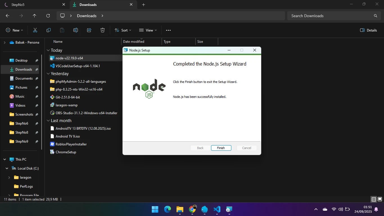This screenshot has width=384, height=216.
Task: Click the Rename icon in toolbar
Action: (76, 30)
